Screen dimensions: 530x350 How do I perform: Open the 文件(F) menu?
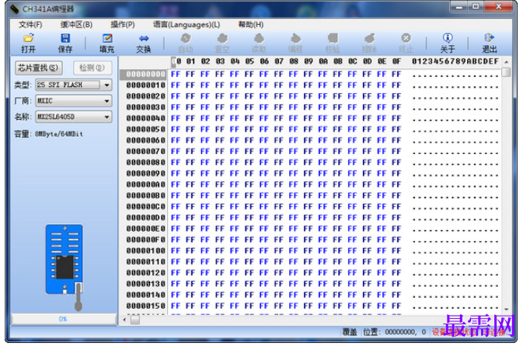click(30, 25)
